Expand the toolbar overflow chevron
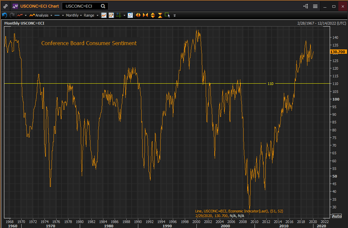Viewport: 348px width, 228px height. pyautogui.click(x=174, y=15)
